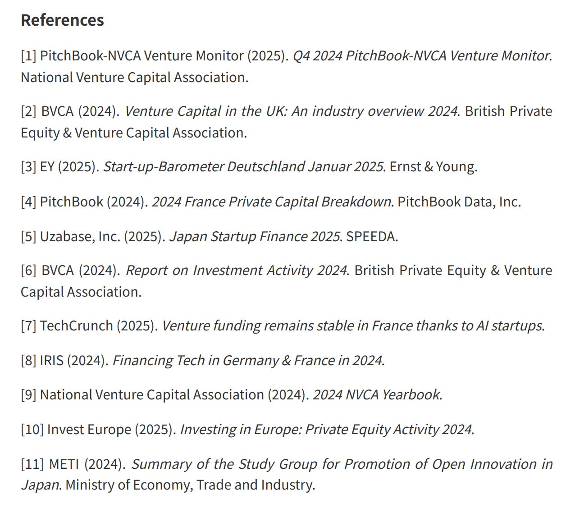Click the 2024 NVCA Yearbook title
This screenshot has height=513, width=575.
point(376,394)
